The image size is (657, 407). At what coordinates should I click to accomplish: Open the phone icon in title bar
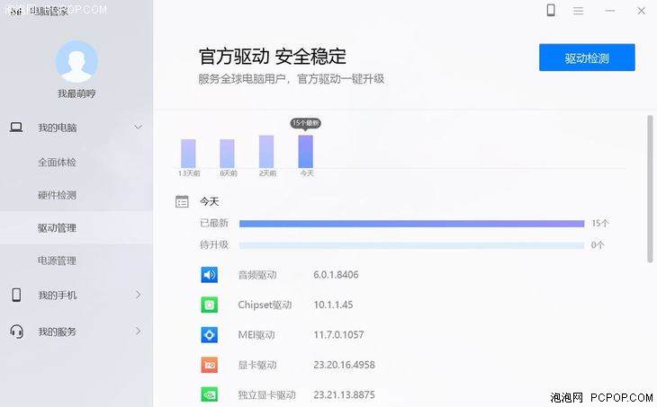(551, 10)
